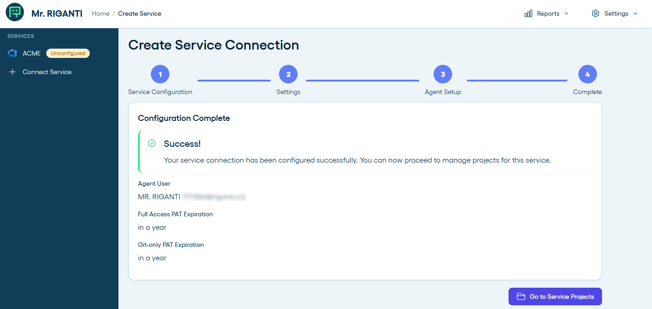Select step 4 Complete circle
Screen dimensions: 652x309
click(587, 74)
